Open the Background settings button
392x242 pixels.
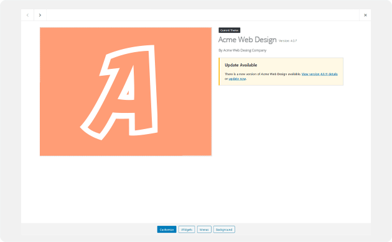point(224,230)
